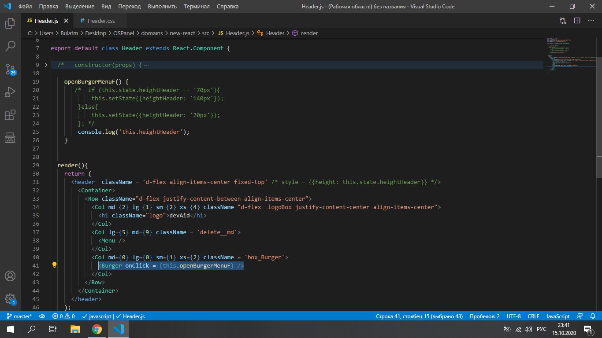Open the Explorer view in the activity bar
The height and width of the screenshot is (338, 602).
pyautogui.click(x=10, y=23)
